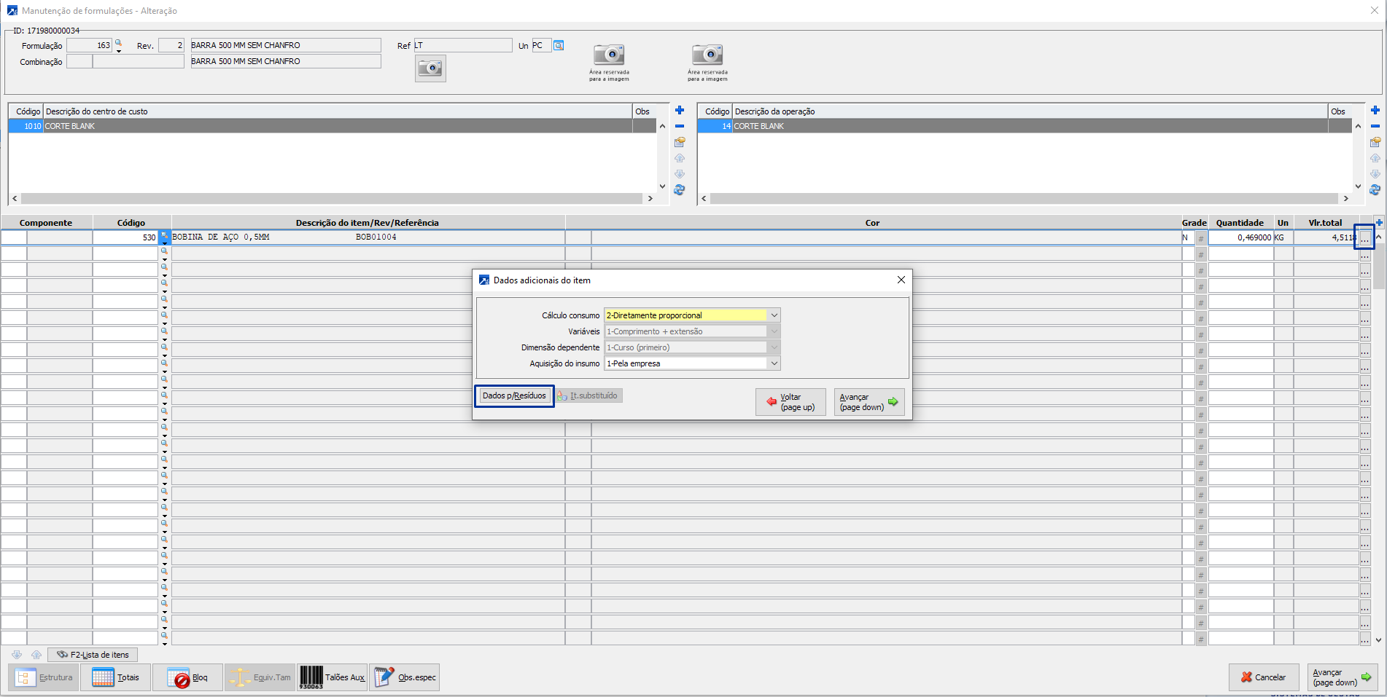Click the lookup icon next to Un PC
The image size is (1387, 697).
(x=559, y=45)
